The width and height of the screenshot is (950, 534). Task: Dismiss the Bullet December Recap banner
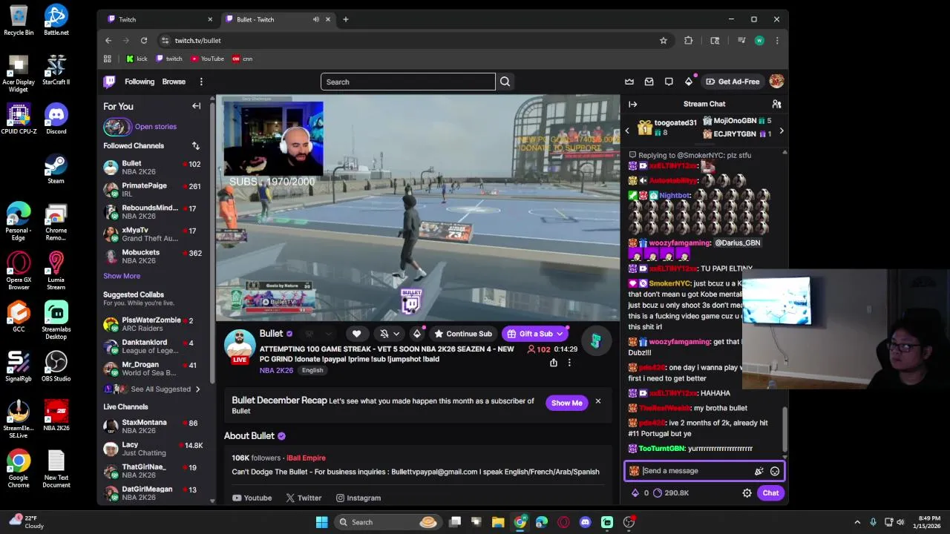click(x=597, y=402)
